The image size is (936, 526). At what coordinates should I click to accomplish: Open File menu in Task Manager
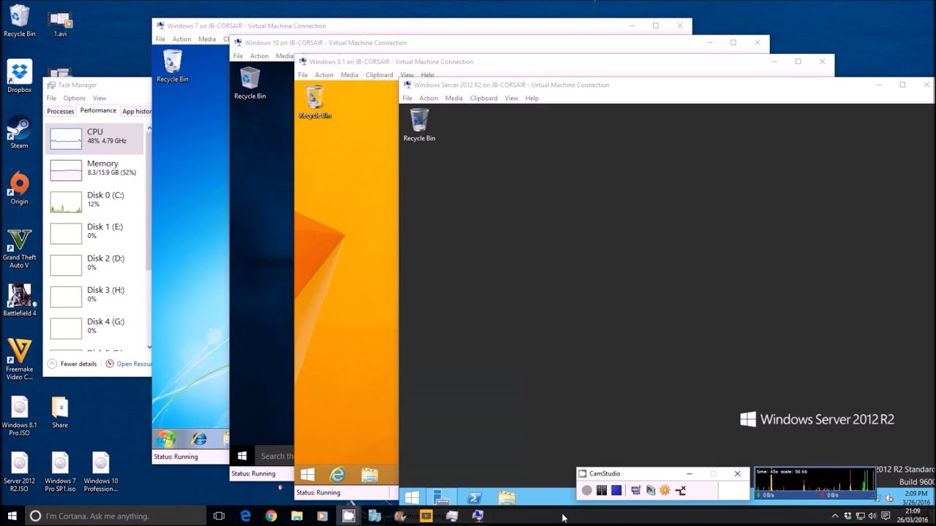click(51, 98)
